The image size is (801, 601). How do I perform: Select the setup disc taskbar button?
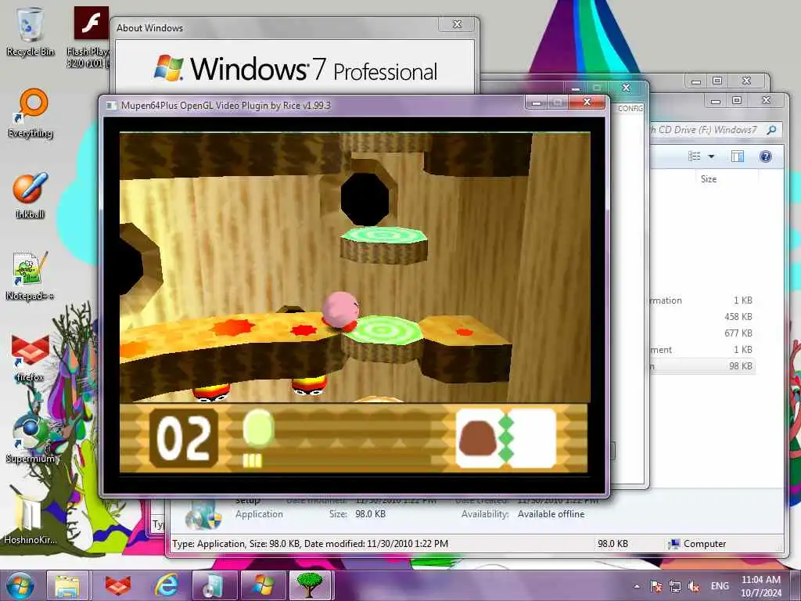coord(214,585)
